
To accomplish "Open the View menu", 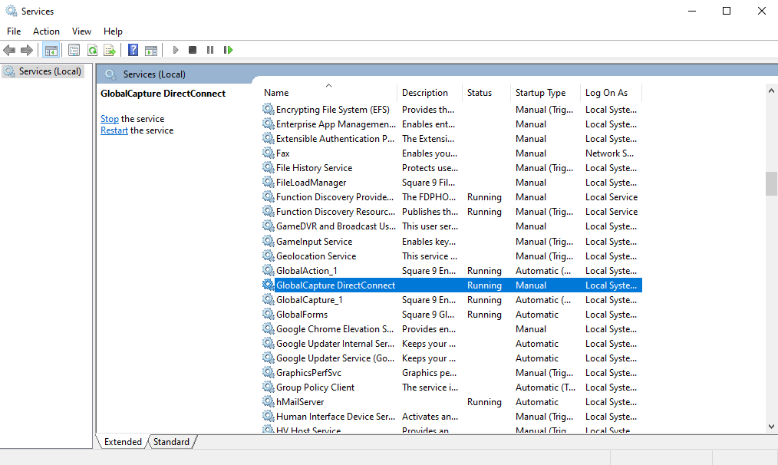I will click(x=81, y=31).
